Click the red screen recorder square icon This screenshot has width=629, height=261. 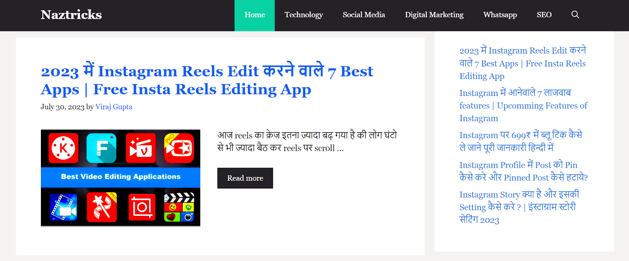coord(142,207)
